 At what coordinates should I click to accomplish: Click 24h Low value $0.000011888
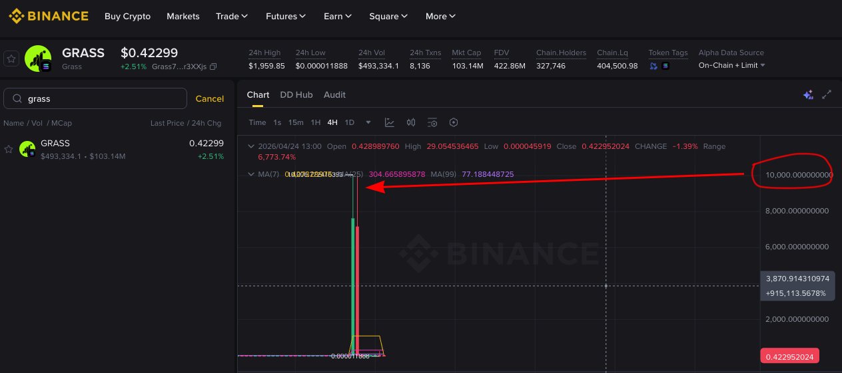coord(321,66)
